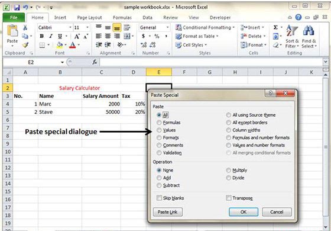Screen dimensions: 331x231
Task: Toggle Italic formatting
Action: click(51, 36)
